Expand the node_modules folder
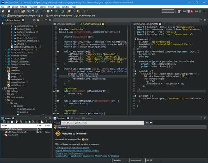 point(5,97)
